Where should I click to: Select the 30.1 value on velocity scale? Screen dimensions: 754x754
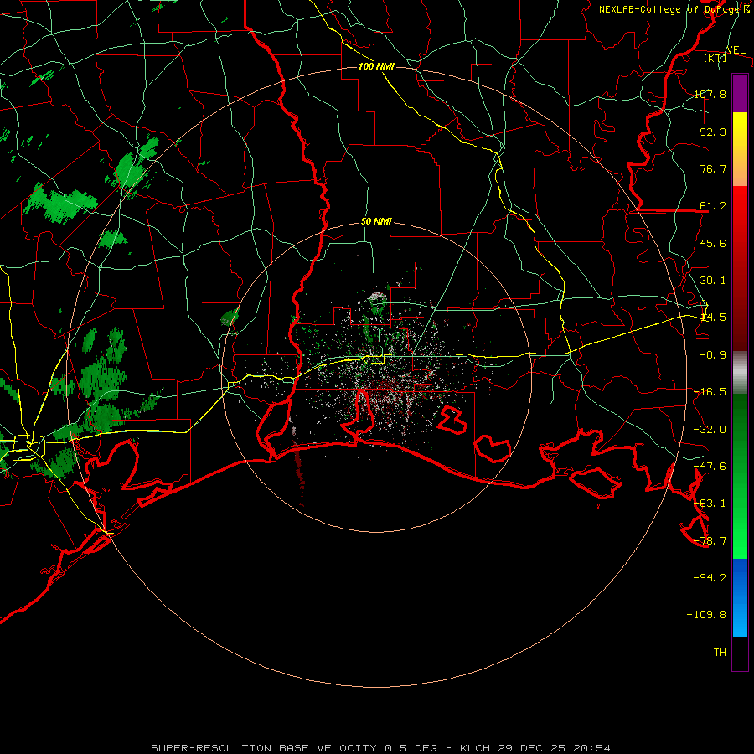click(x=713, y=281)
